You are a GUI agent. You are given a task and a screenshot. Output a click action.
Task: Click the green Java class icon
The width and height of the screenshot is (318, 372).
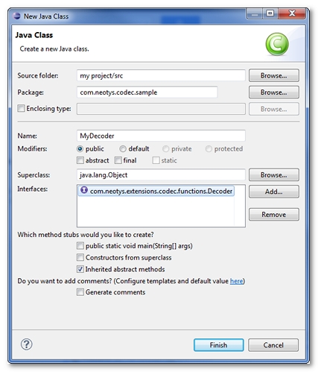(277, 44)
